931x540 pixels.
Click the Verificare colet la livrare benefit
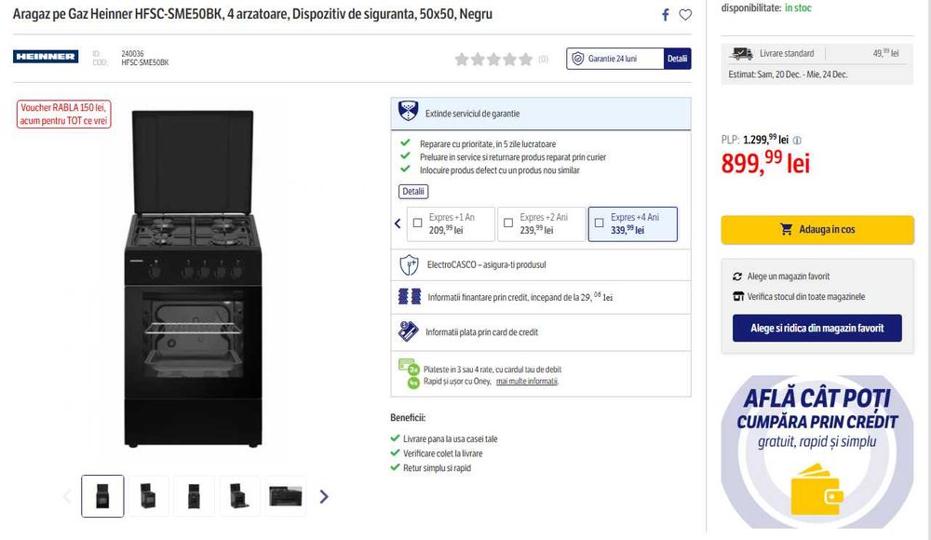[x=443, y=453]
